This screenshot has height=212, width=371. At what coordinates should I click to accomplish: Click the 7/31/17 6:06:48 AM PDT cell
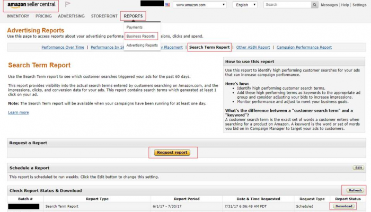click(245, 206)
